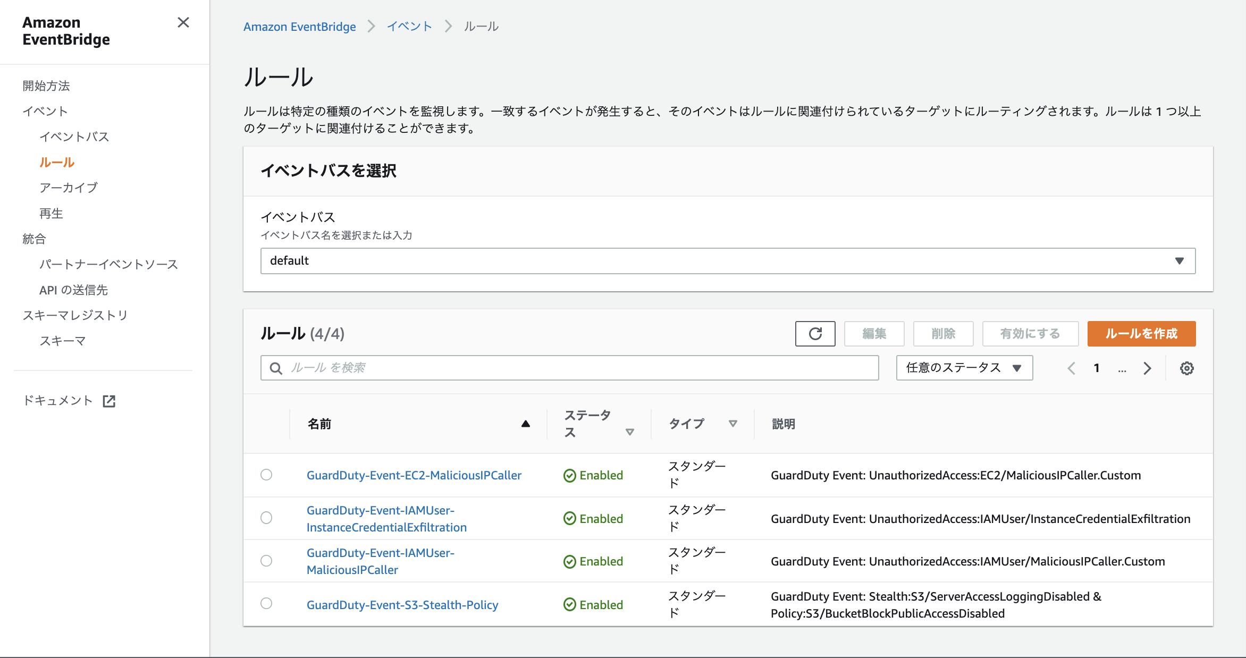This screenshot has height=658, width=1246.
Task: Close the Amazon EventBridge side navigation
Action: pos(183,22)
